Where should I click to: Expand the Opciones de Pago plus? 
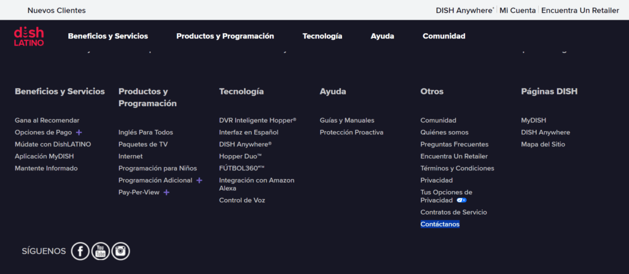coord(79,132)
